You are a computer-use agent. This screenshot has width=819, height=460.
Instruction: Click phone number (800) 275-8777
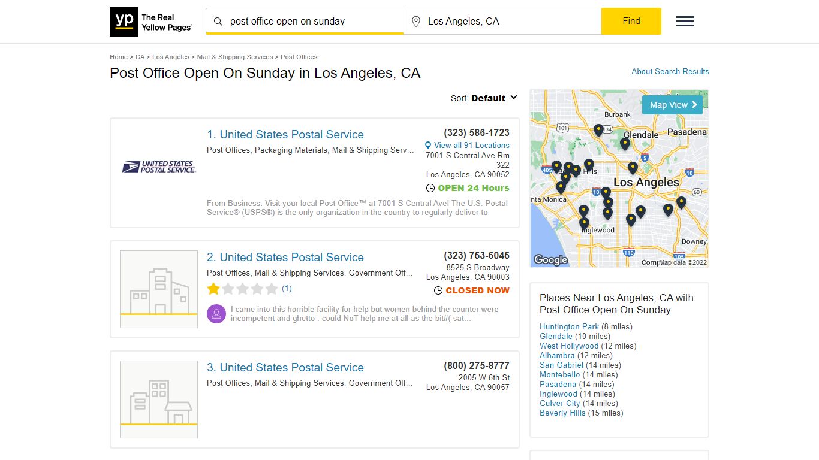click(477, 366)
